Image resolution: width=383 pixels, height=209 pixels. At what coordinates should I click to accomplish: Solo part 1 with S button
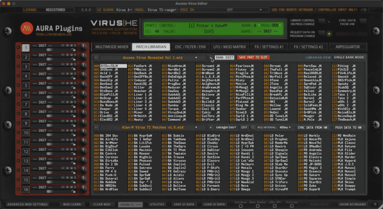click(75, 46)
